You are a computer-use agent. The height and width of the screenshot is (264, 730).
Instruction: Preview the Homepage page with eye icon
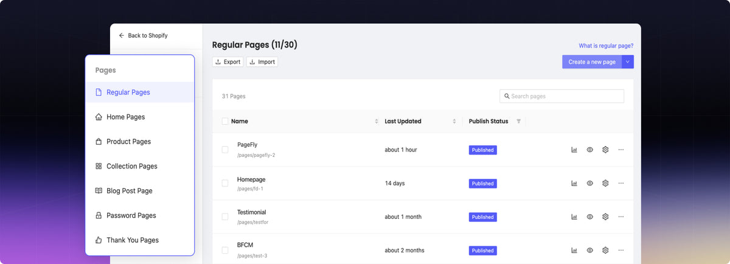pyautogui.click(x=589, y=183)
